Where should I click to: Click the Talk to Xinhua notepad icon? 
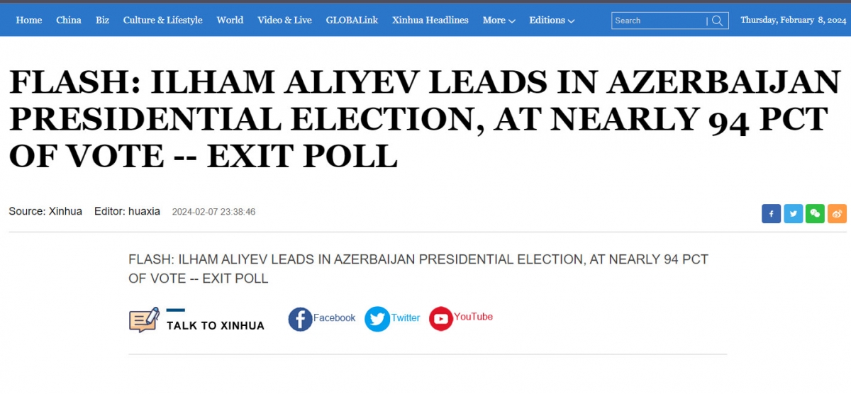point(143,320)
